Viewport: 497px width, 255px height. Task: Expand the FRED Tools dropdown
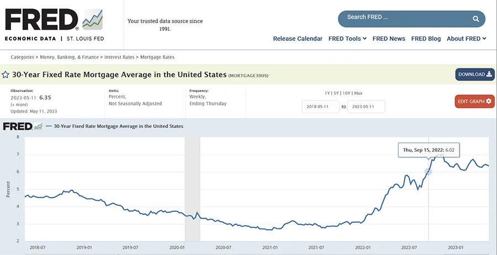click(x=347, y=39)
